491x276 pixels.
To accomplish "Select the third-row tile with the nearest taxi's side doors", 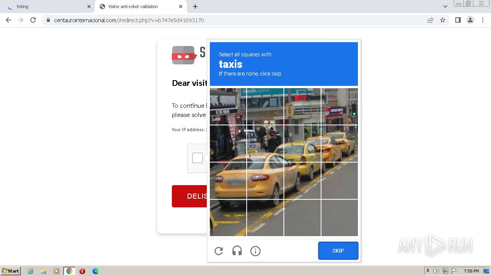I will point(265,181).
